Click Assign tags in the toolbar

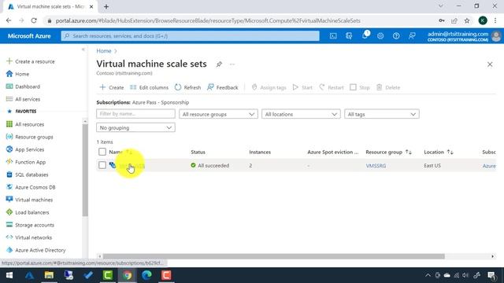pyautogui.click(x=269, y=87)
